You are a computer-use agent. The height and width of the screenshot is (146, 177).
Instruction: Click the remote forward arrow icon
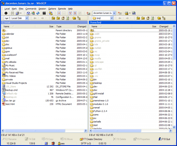pyautogui.click(x=127, y=18)
